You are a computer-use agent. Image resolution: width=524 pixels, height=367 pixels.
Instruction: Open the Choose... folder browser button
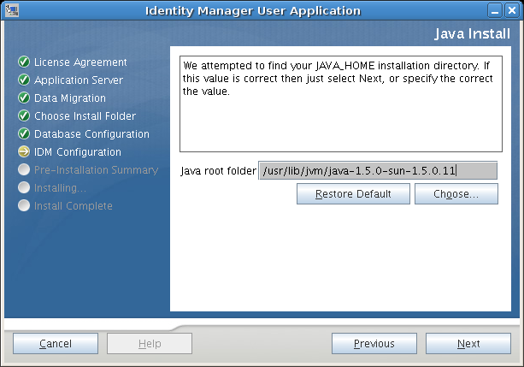(456, 194)
